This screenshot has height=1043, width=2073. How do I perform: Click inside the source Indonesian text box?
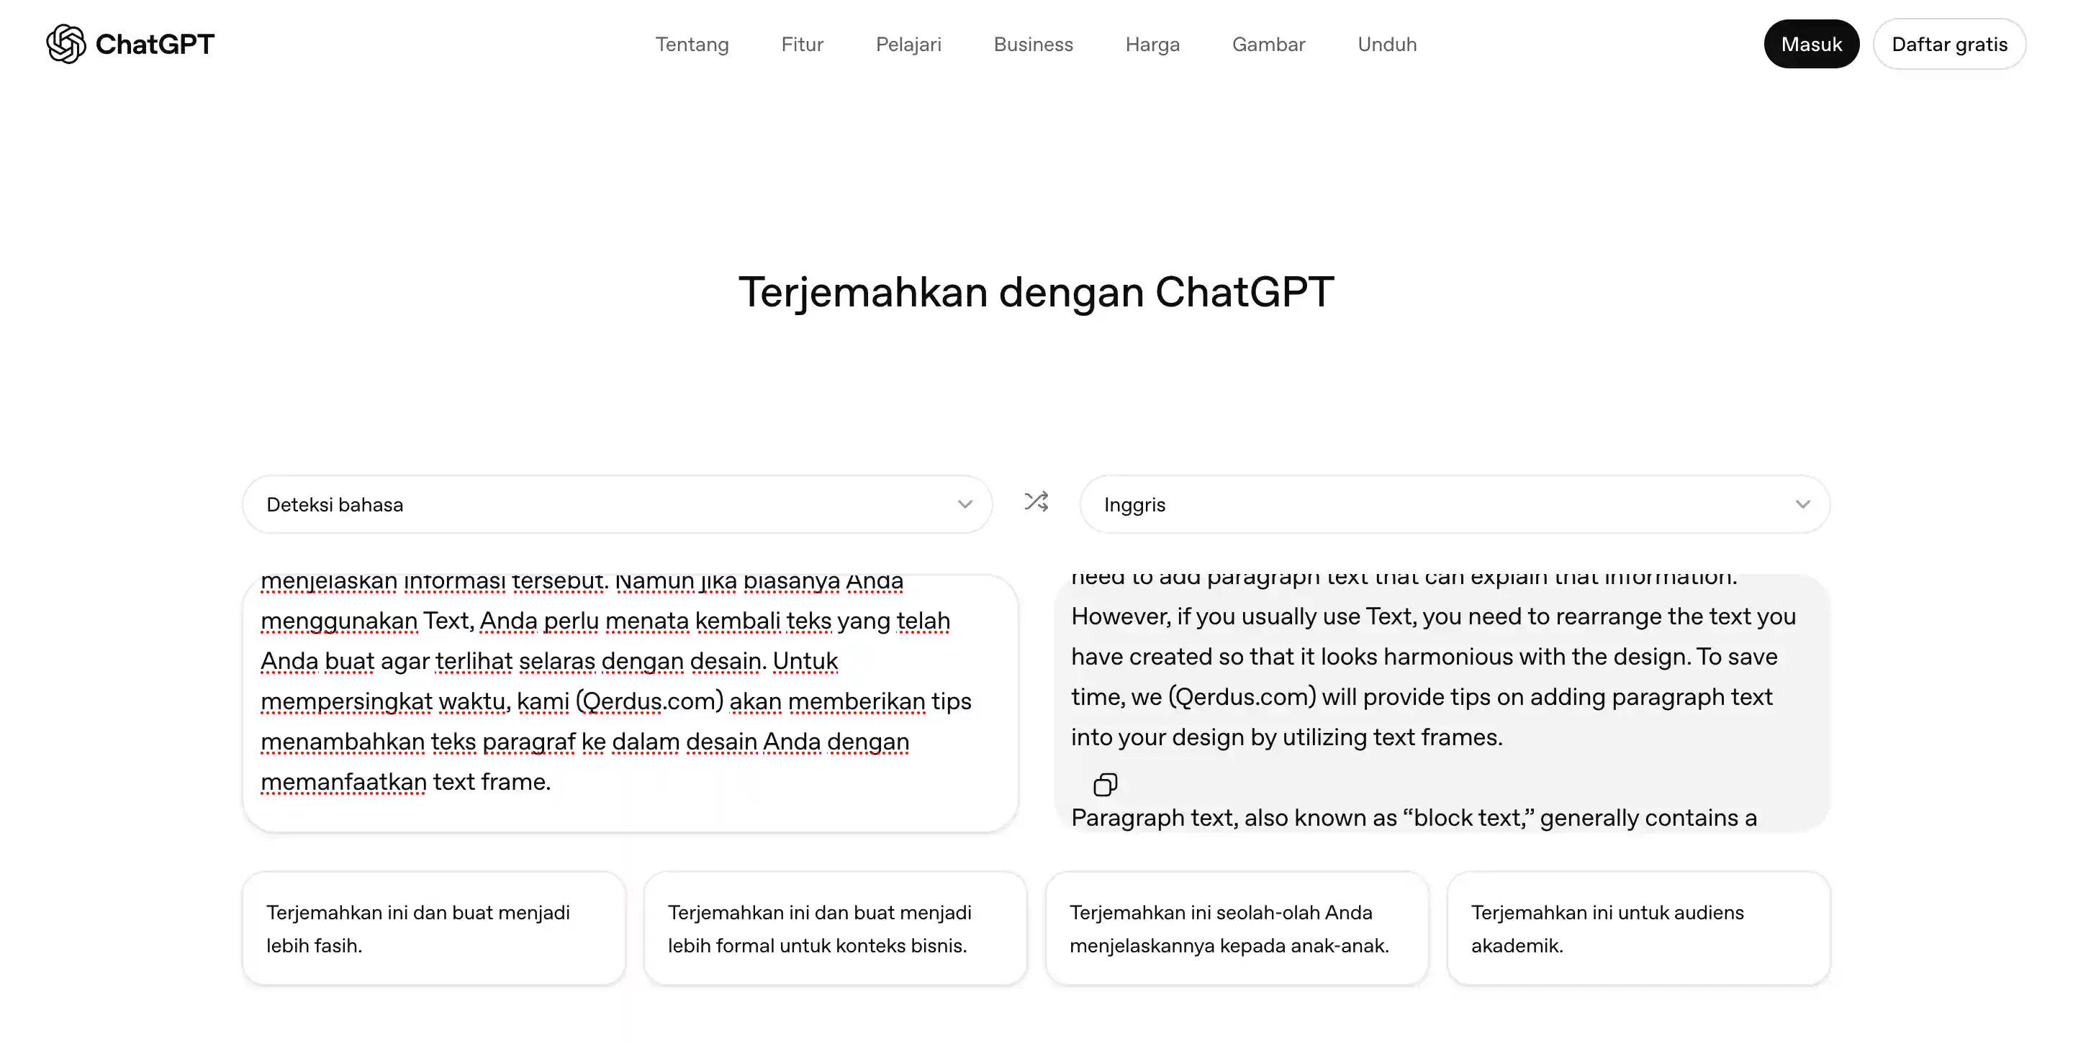point(630,703)
